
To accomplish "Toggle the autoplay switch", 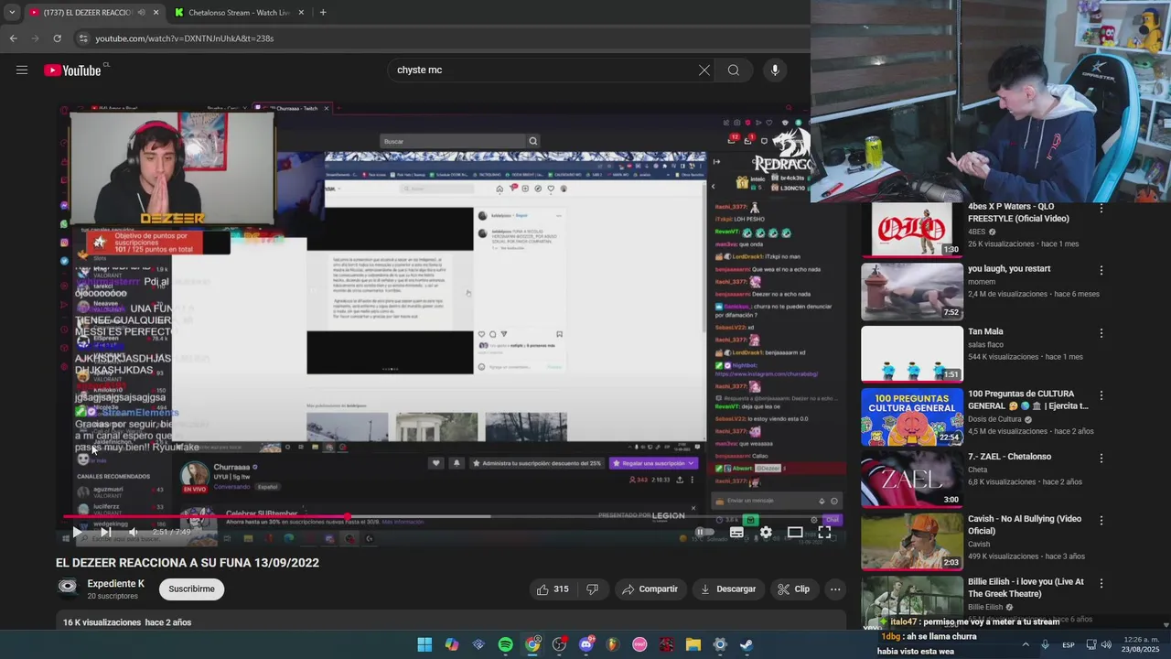I will click(704, 532).
